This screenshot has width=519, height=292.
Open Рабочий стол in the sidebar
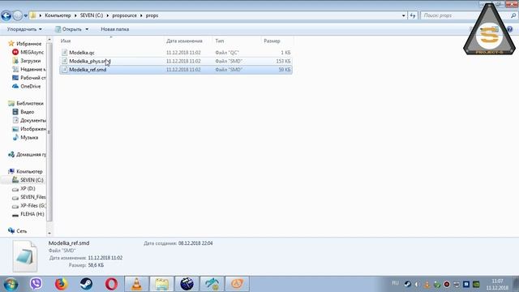click(32, 78)
